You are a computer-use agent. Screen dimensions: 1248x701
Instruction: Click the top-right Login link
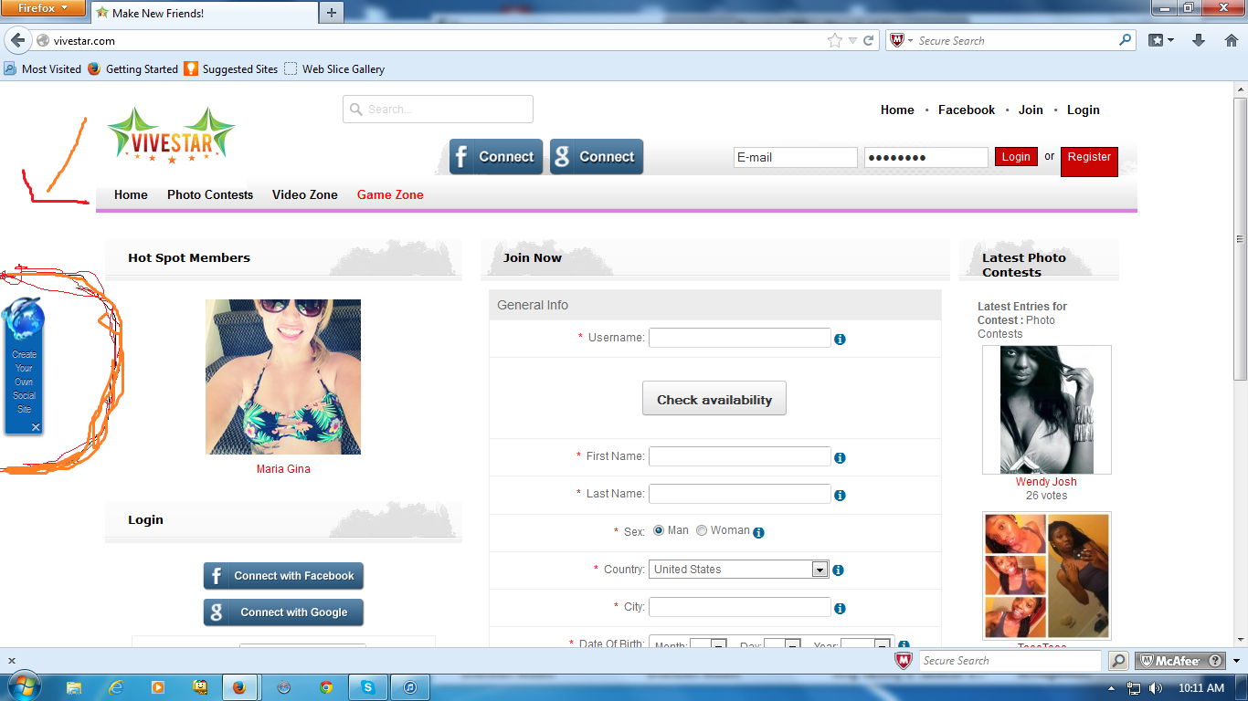(x=1083, y=110)
